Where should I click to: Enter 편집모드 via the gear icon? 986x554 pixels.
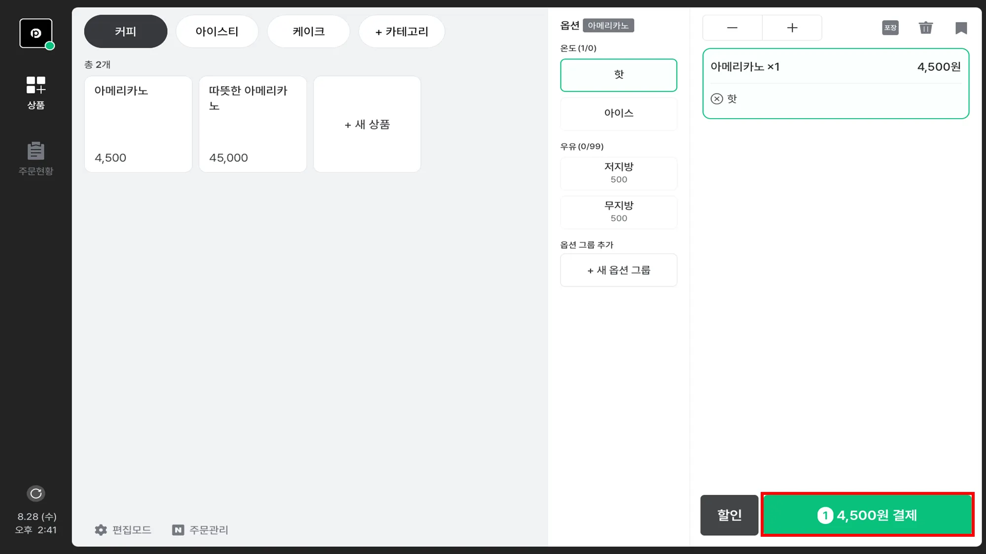pyautogui.click(x=101, y=530)
